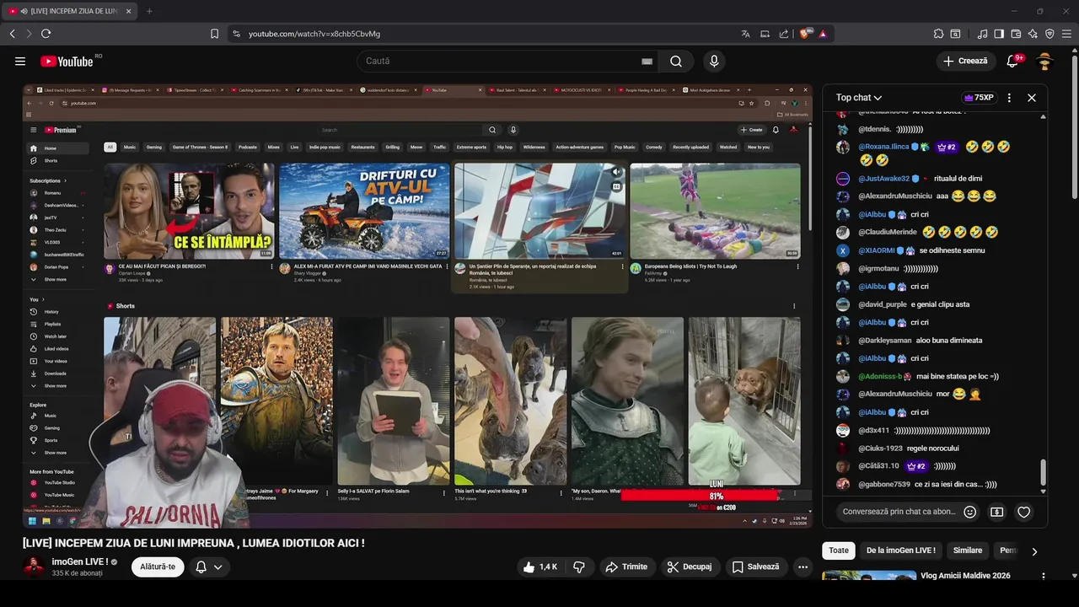This screenshot has width=1079, height=607.
Task: Click chat username @JustAwake32
Action: [883, 179]
